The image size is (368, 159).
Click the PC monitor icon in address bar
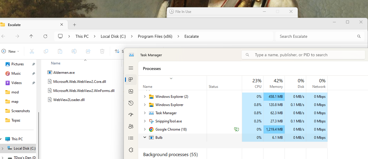[60, 36]
